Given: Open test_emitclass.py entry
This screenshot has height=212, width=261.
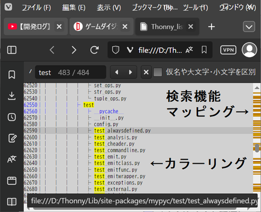Looking at the screenshot, I should (117, 163).
